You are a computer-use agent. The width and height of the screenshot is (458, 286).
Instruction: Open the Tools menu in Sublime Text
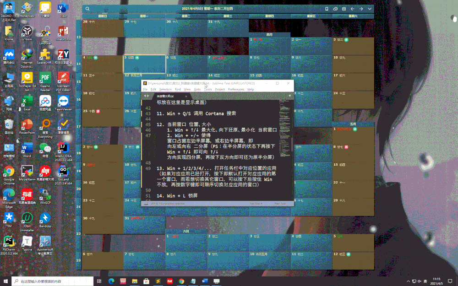(x=208, y=89)
